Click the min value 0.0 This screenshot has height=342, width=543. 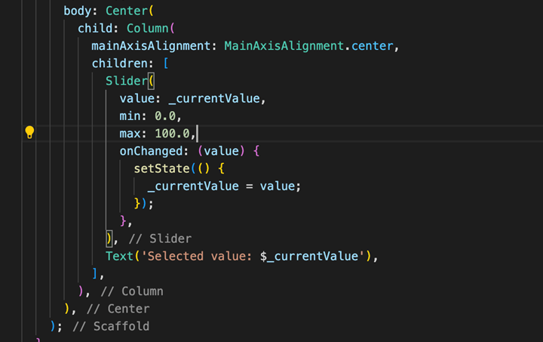pos(165,116)
